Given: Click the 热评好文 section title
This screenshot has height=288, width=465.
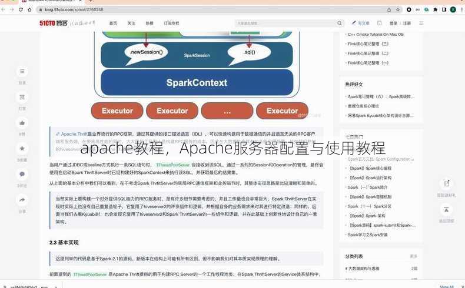Looking at the screenshot, I should click(x=354, y=85).
